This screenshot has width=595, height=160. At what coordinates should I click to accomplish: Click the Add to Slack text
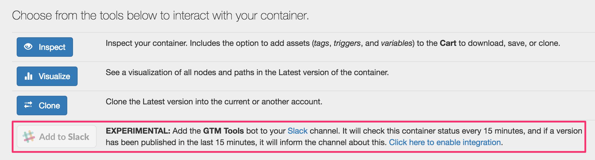click(64, 137)
